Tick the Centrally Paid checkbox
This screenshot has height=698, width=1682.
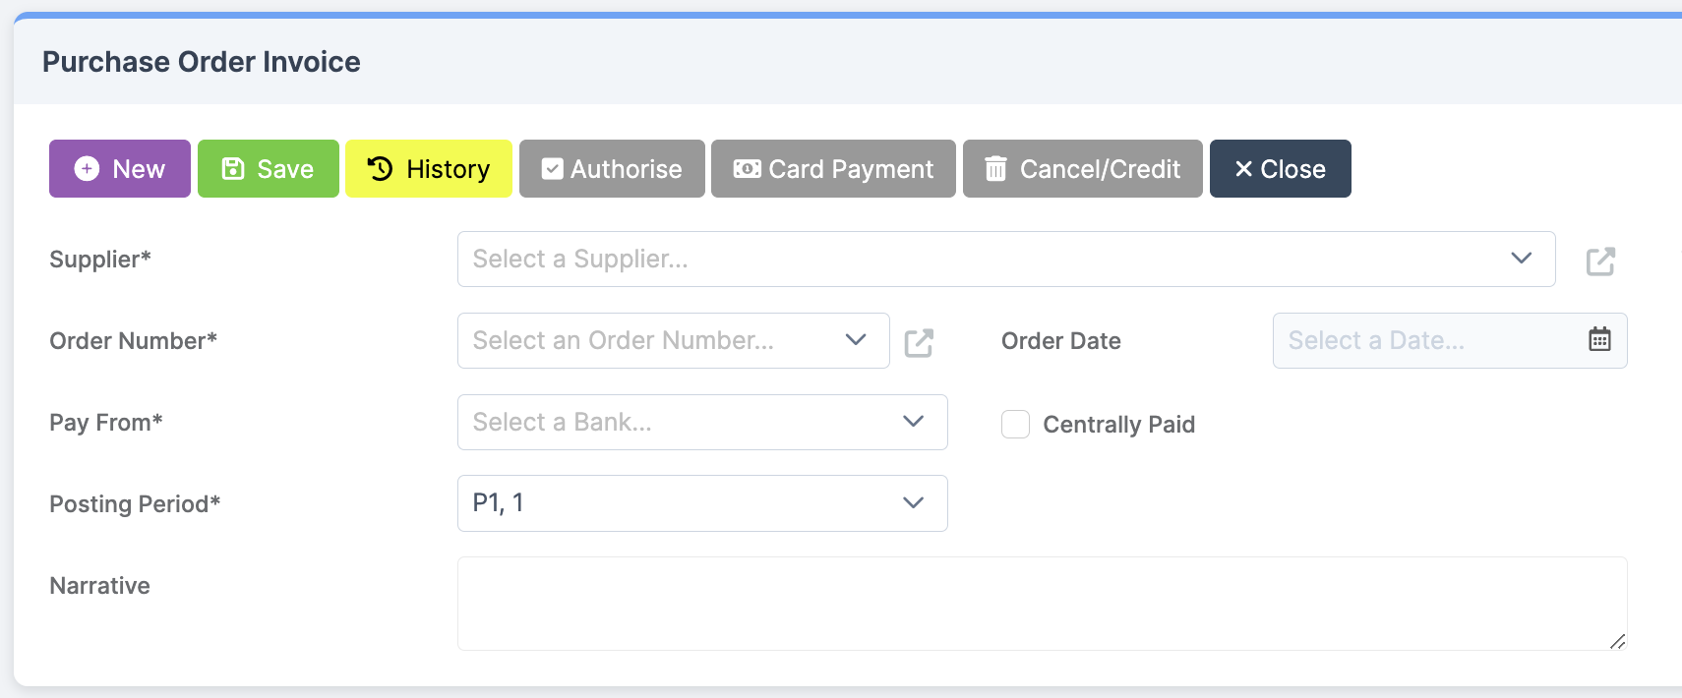(x=1015, y=424)
